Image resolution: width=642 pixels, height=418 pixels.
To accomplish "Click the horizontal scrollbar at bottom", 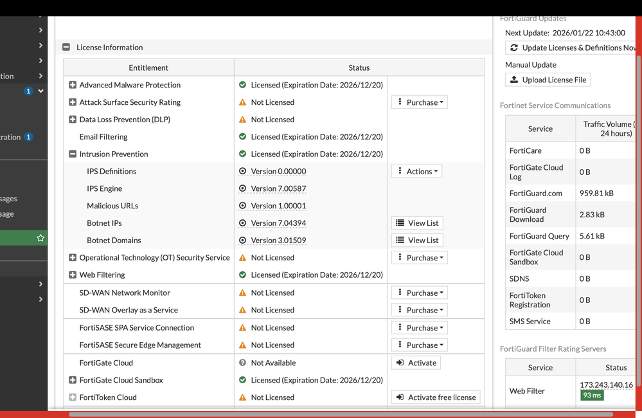I will tap(341, 414).
